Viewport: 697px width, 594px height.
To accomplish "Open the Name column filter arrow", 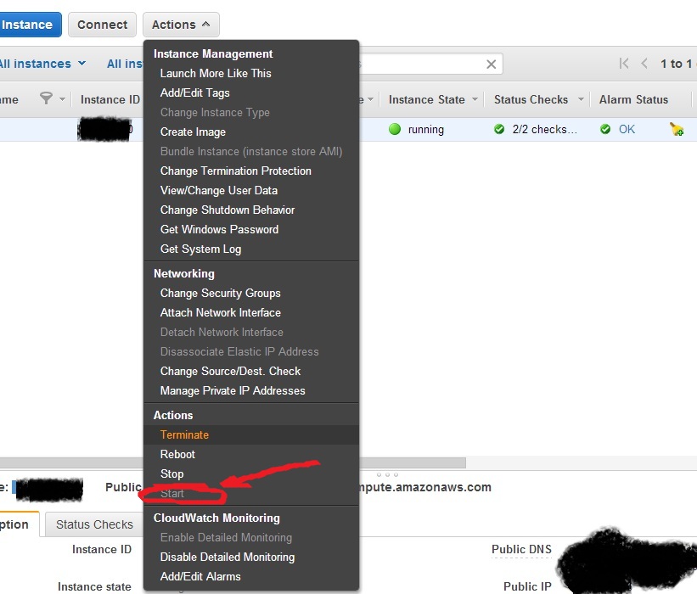I will tap(62, 99).
